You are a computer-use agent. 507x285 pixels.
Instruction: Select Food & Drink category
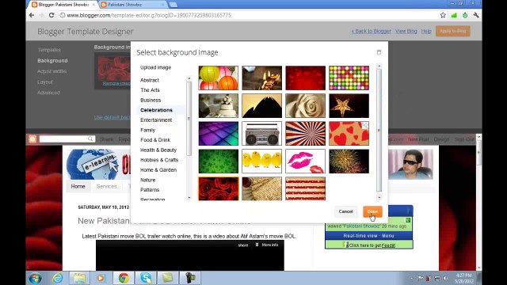click(x=155, y=140)
